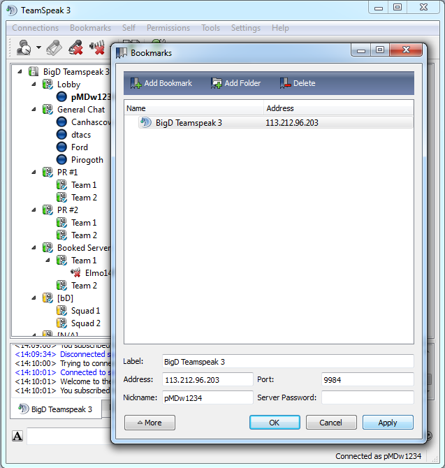
Task: Click the Server Password field
Action: click(x=367, y=397)
